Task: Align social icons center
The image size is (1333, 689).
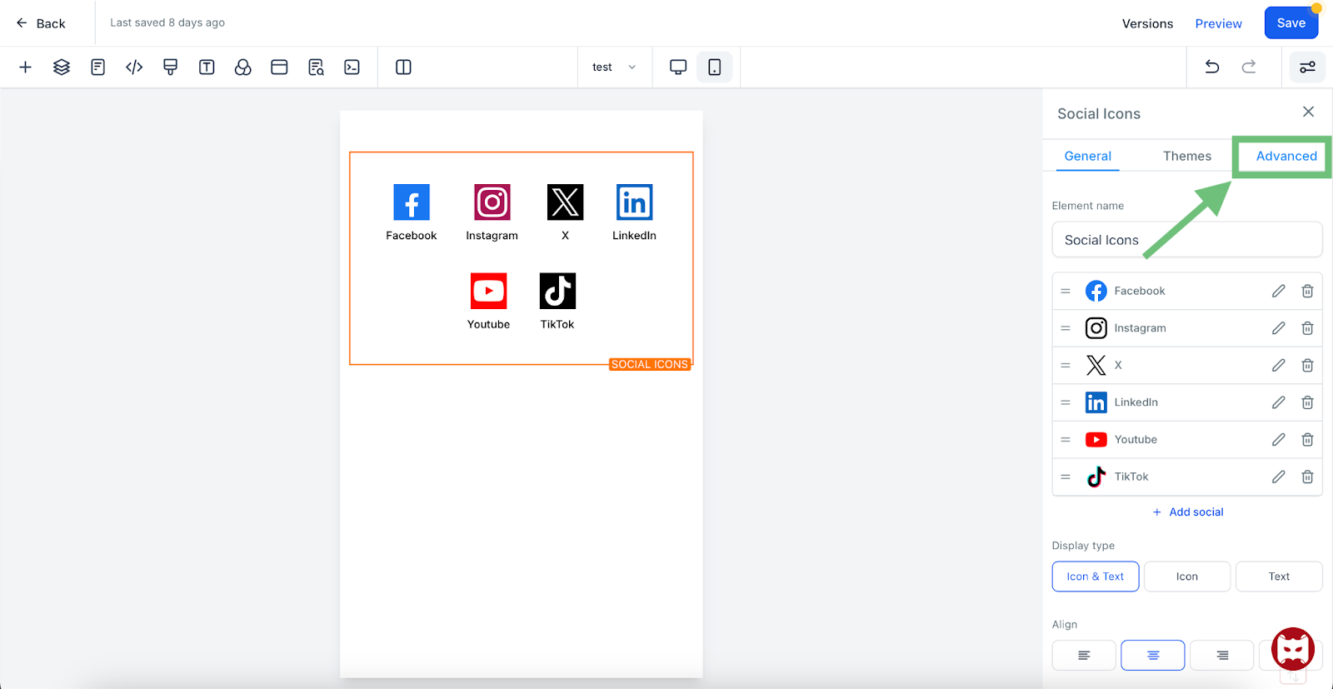Action: click(x=1152, y=656)
